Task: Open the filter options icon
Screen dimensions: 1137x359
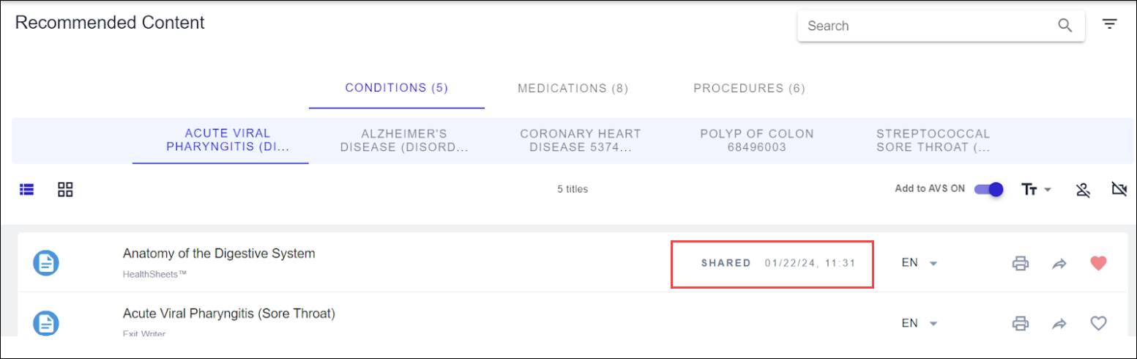Action: (x=1110, y=24)
